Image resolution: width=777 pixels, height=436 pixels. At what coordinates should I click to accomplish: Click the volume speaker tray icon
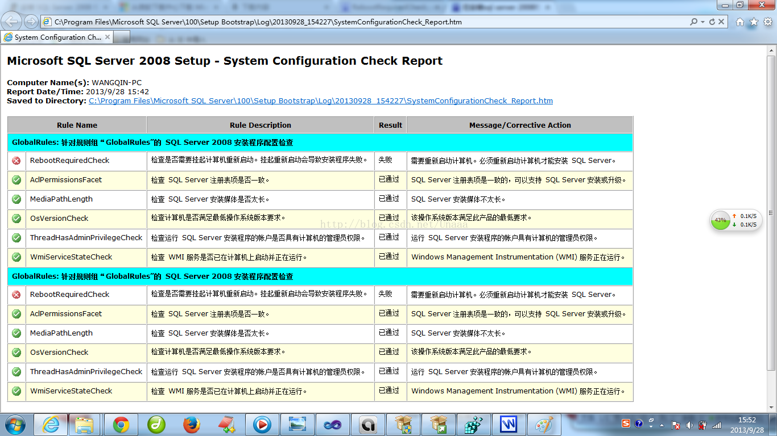pyautogui.click(x=689, y=425)
